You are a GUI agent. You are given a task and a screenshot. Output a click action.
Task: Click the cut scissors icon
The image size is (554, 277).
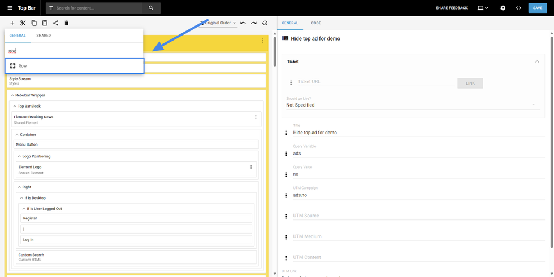tap(23, 23)
